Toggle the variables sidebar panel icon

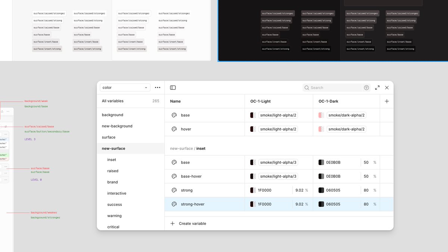pyautogui.click(x=173, y=87)
